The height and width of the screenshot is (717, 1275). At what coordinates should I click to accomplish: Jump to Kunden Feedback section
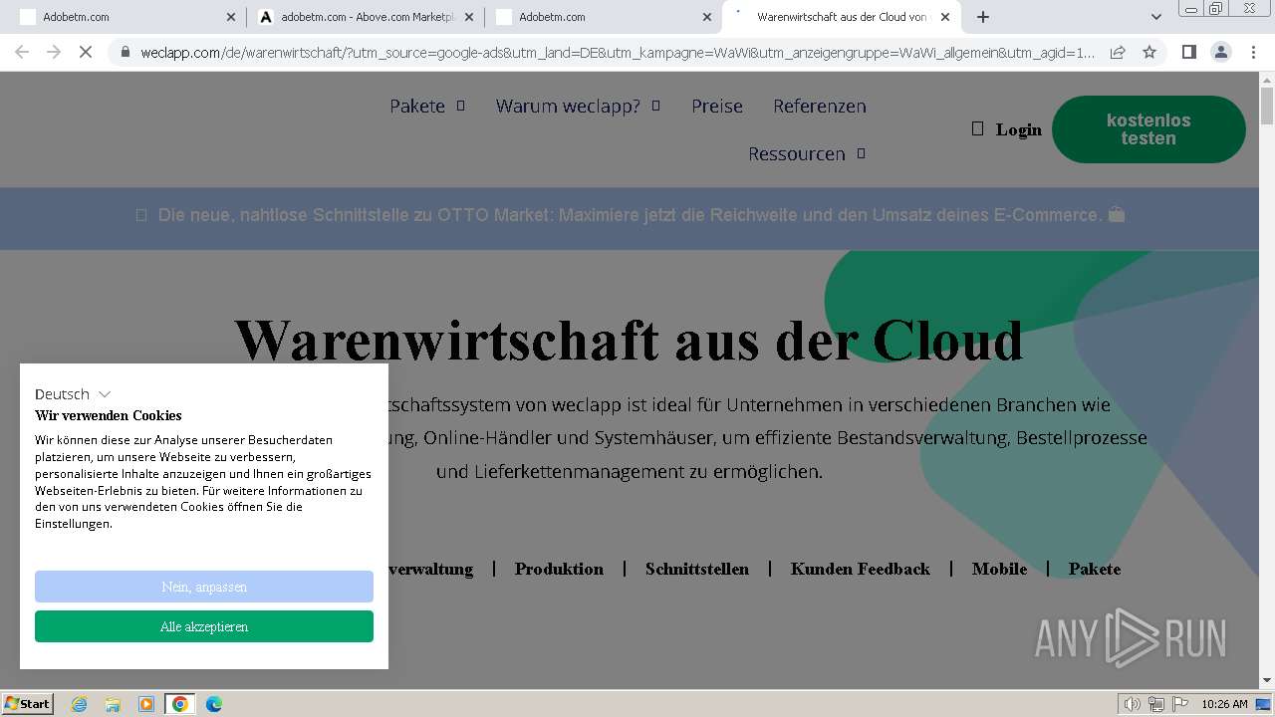[x=861, y=569]
